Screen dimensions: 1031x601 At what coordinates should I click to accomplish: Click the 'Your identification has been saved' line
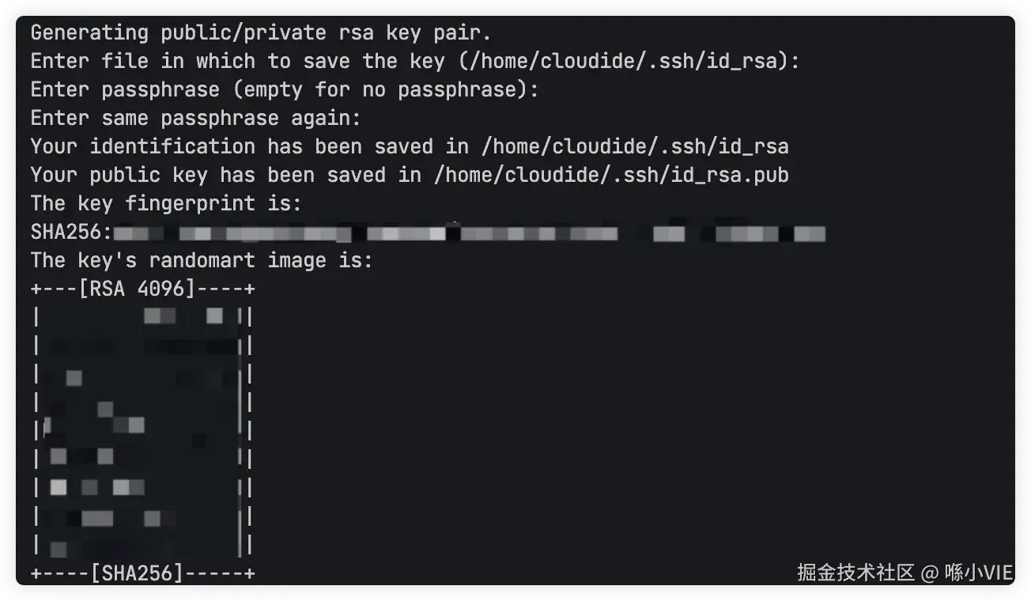(x=410, y=147)
